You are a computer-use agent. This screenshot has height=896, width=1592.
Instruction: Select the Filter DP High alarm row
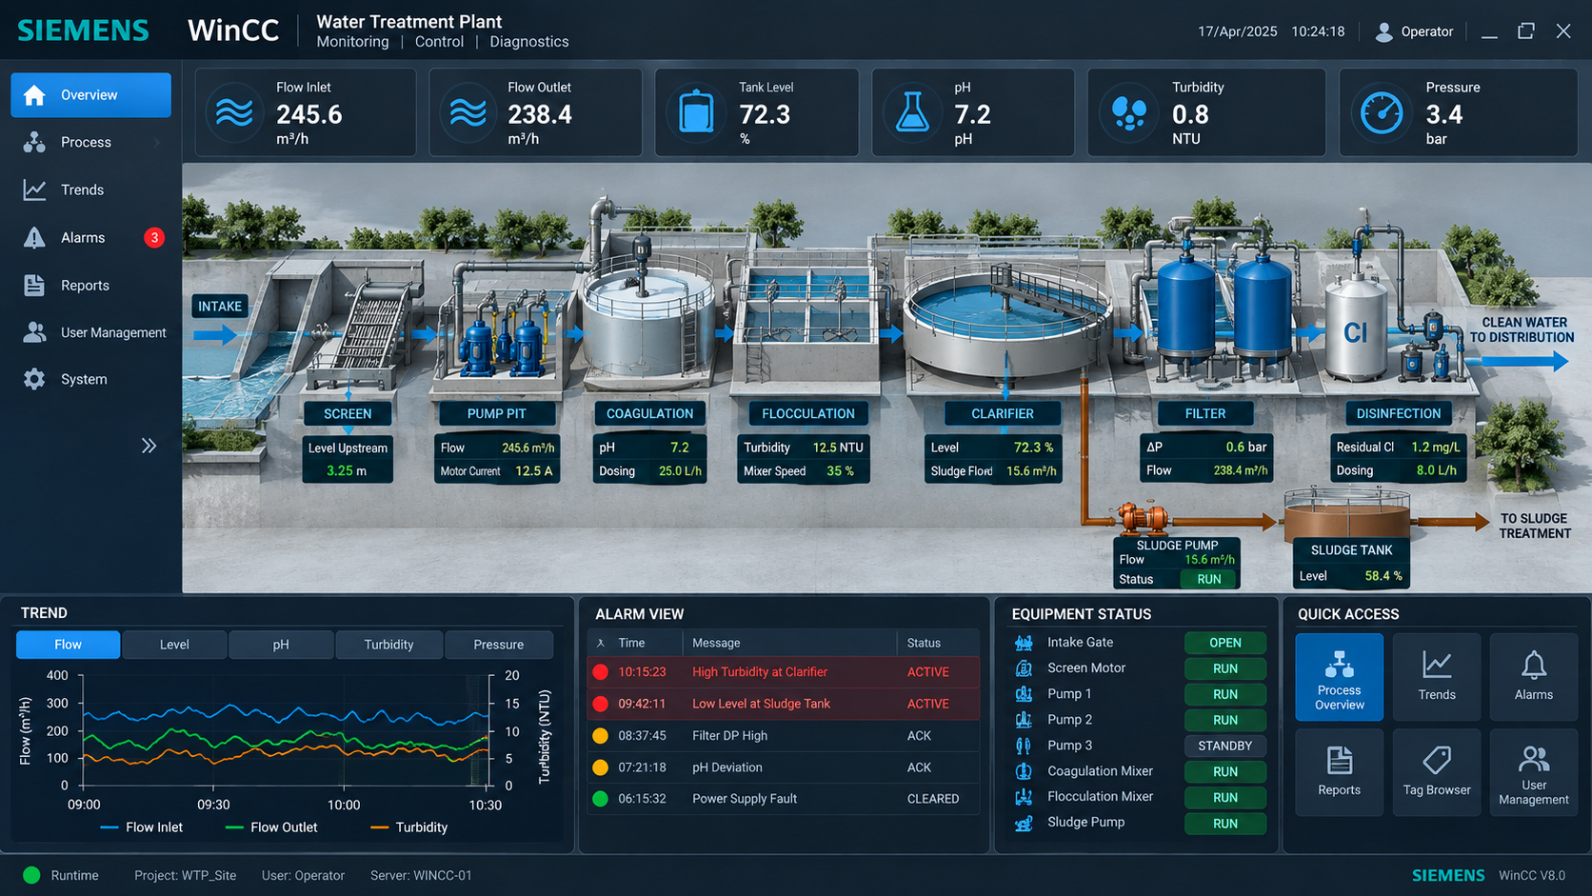(x=783, y=735)
